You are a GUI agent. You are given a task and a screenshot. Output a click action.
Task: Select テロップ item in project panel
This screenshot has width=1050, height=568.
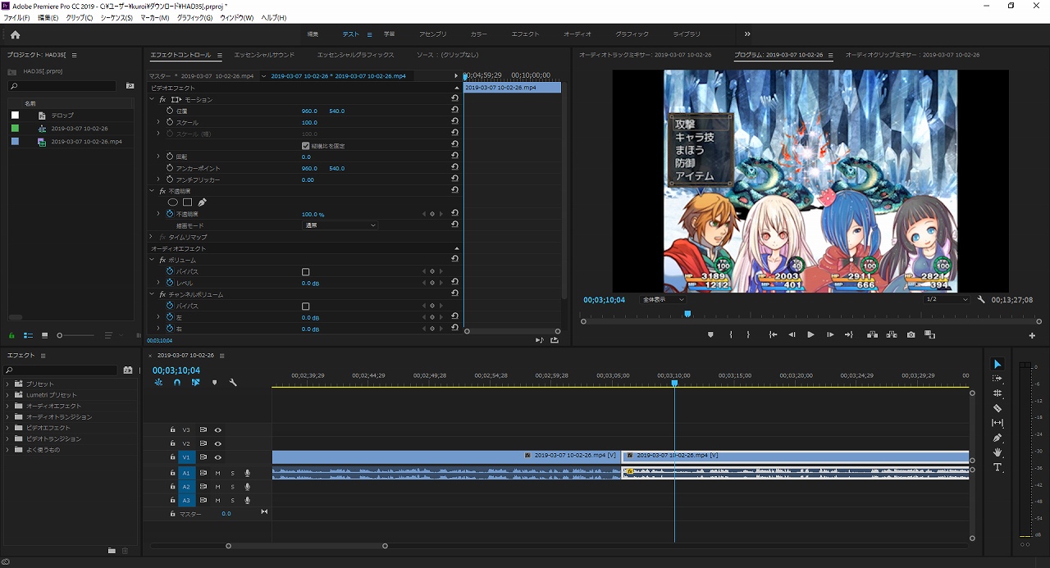(x=62, y=116)
